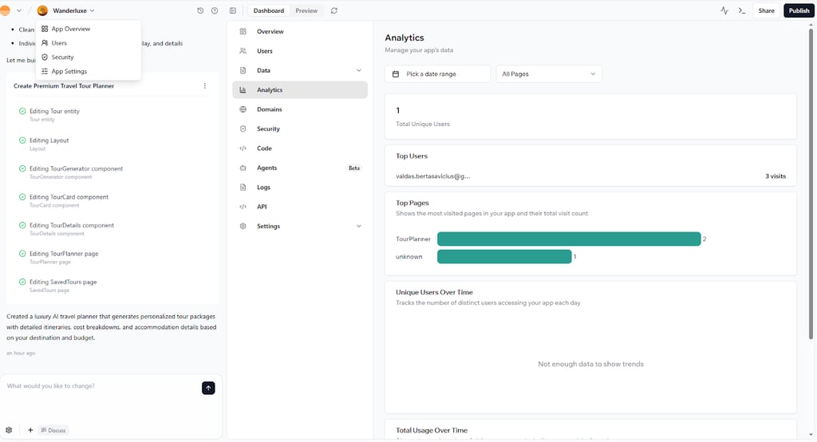Select App Overview from dropdown menu
817x442 pixels.
(x=88, y=29)
